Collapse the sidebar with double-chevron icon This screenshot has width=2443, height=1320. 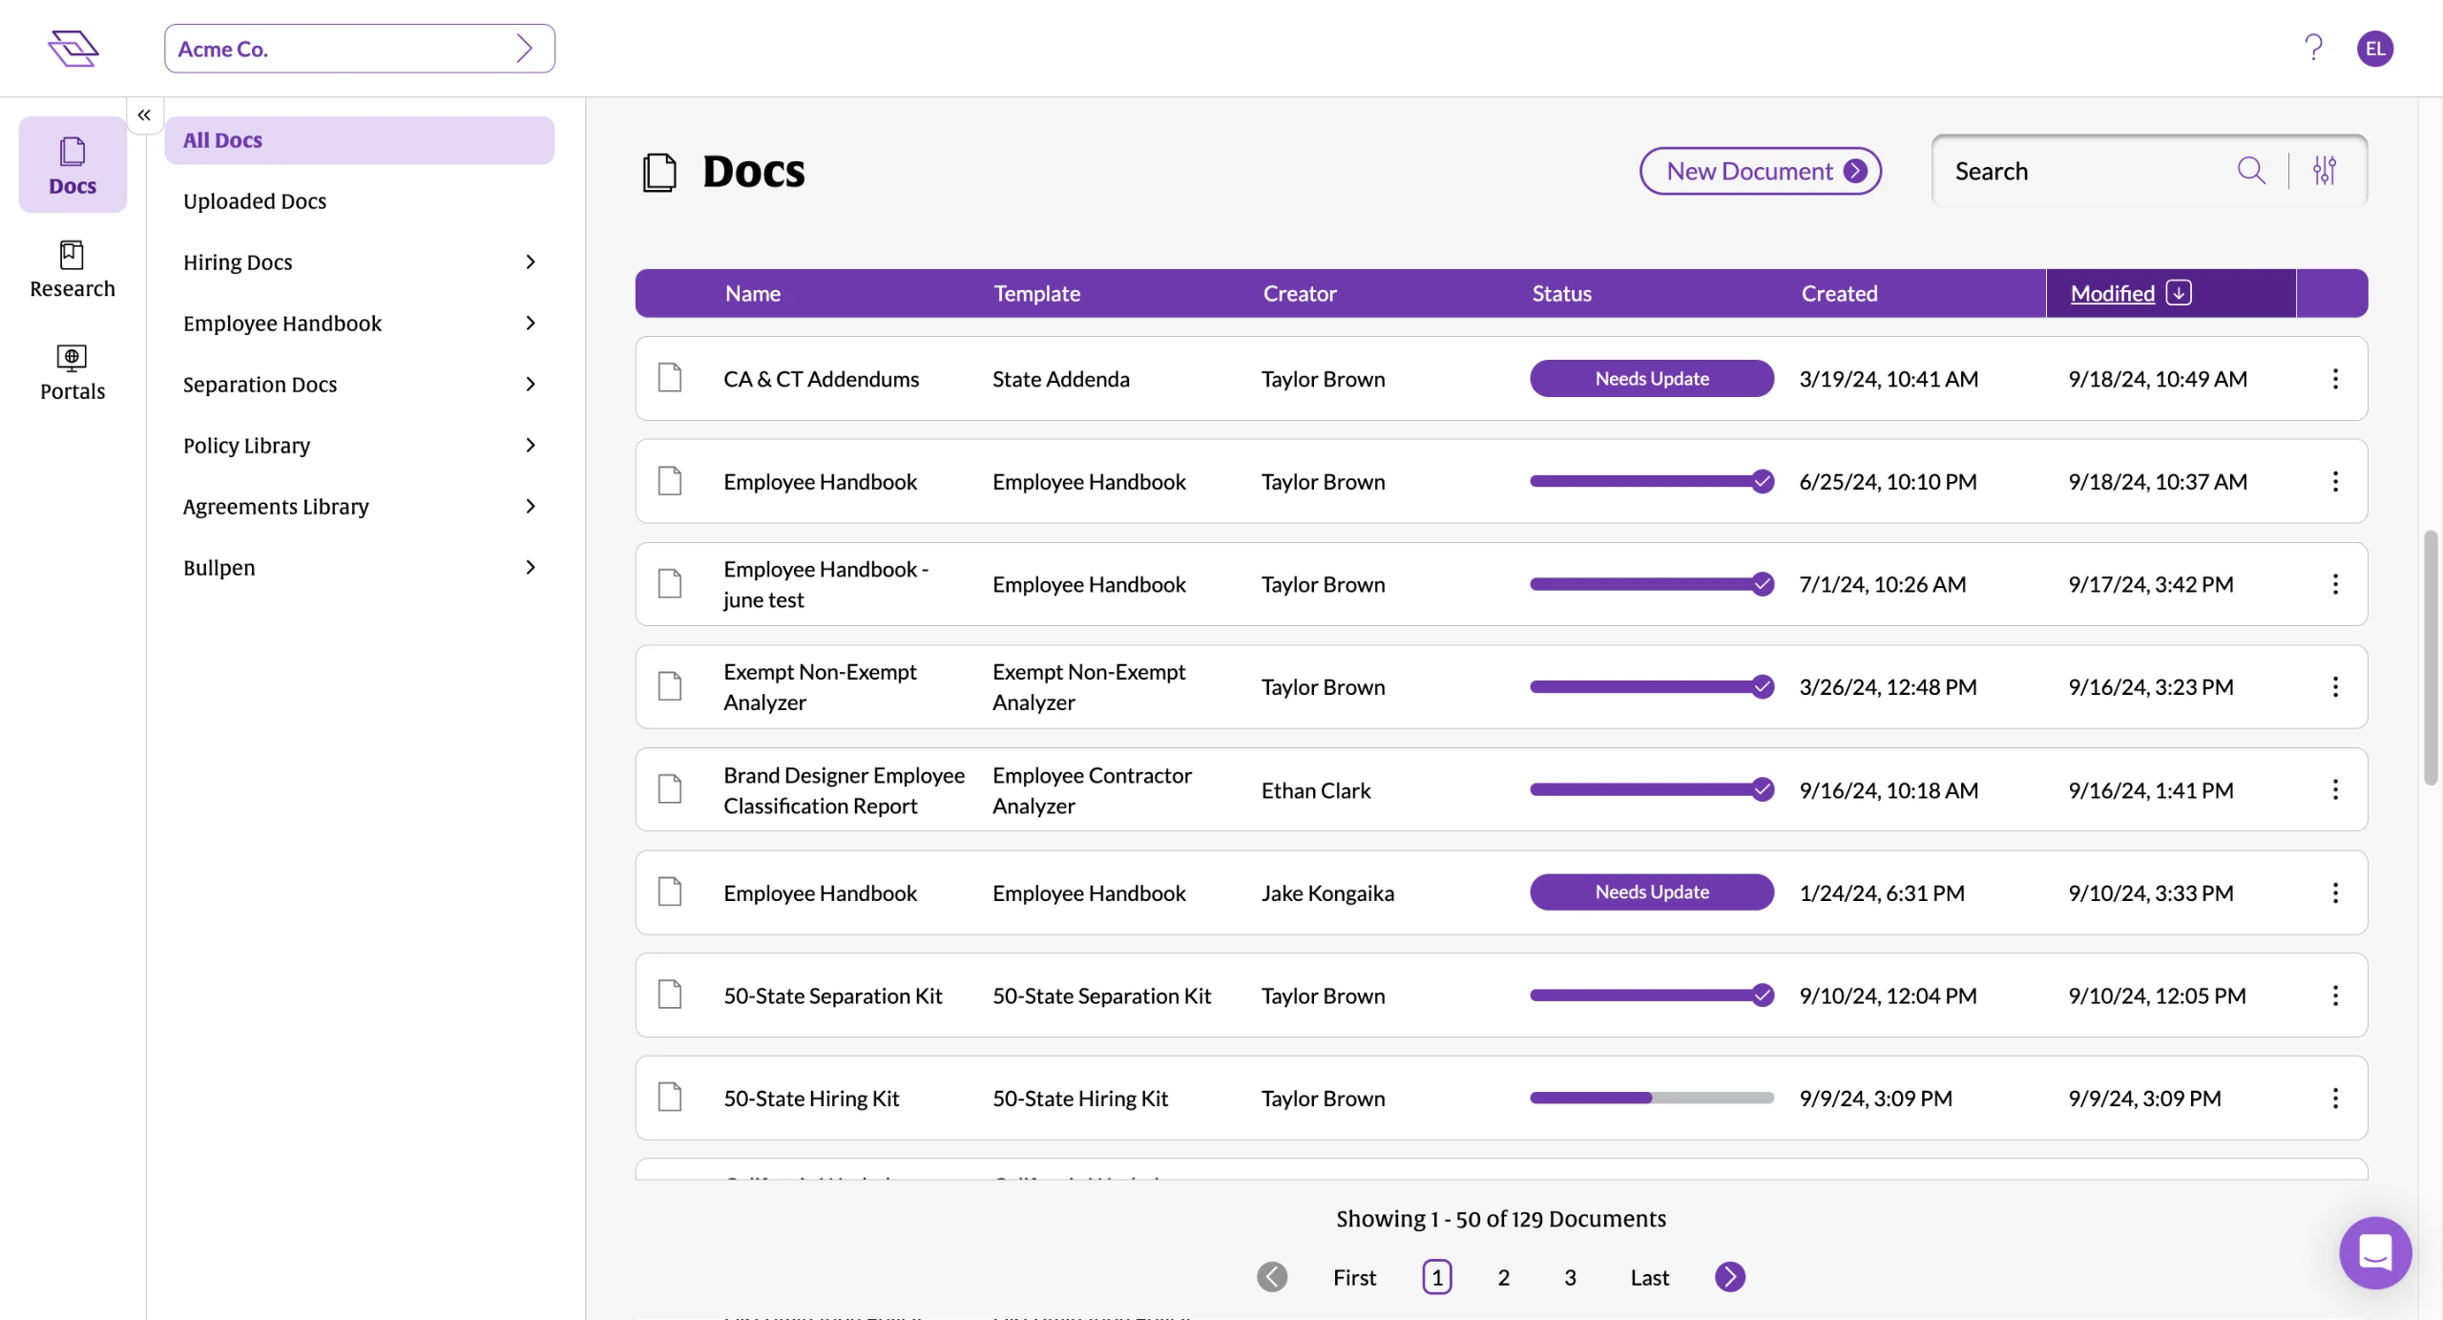[x=144, y=115]
